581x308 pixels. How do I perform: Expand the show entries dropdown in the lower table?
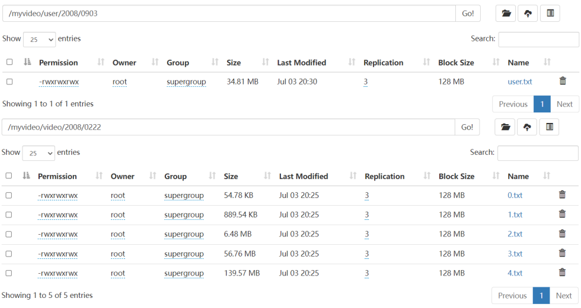[39, 153]
